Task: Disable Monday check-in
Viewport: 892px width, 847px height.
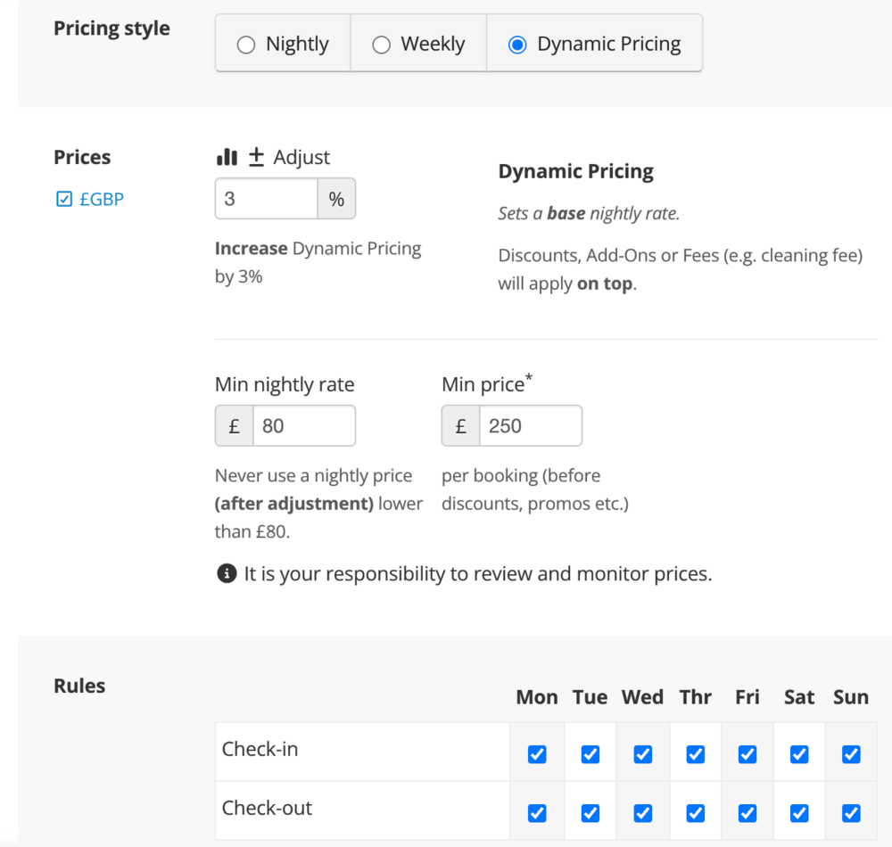Action: pos(536,753)
